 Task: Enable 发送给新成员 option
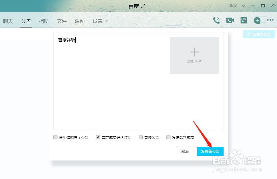click(x=168, y=137)
